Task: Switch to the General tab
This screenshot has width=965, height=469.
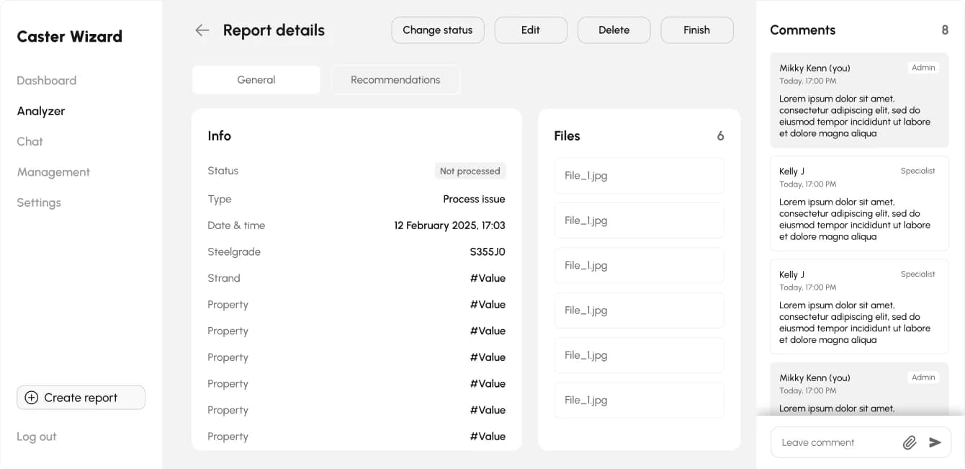Action: click(256, 80)
